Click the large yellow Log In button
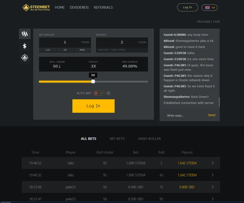 pos(93,106)
